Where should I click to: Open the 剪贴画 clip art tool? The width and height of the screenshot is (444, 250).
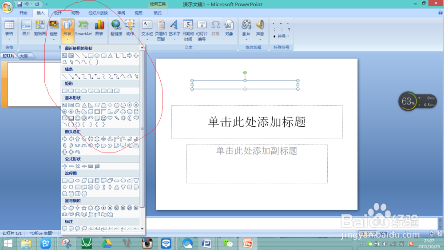tap(40, 28)
